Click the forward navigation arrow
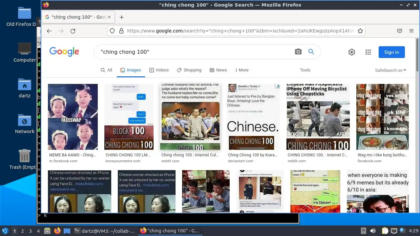420x236 pixels. (61, 31)
